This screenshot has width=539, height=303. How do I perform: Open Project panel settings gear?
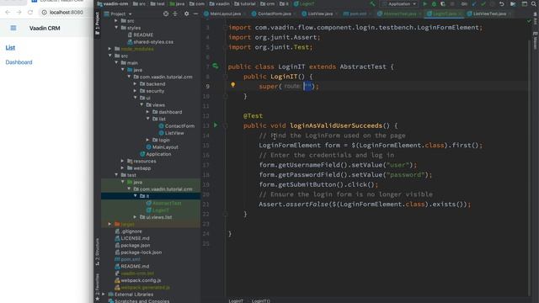point(186,13)
